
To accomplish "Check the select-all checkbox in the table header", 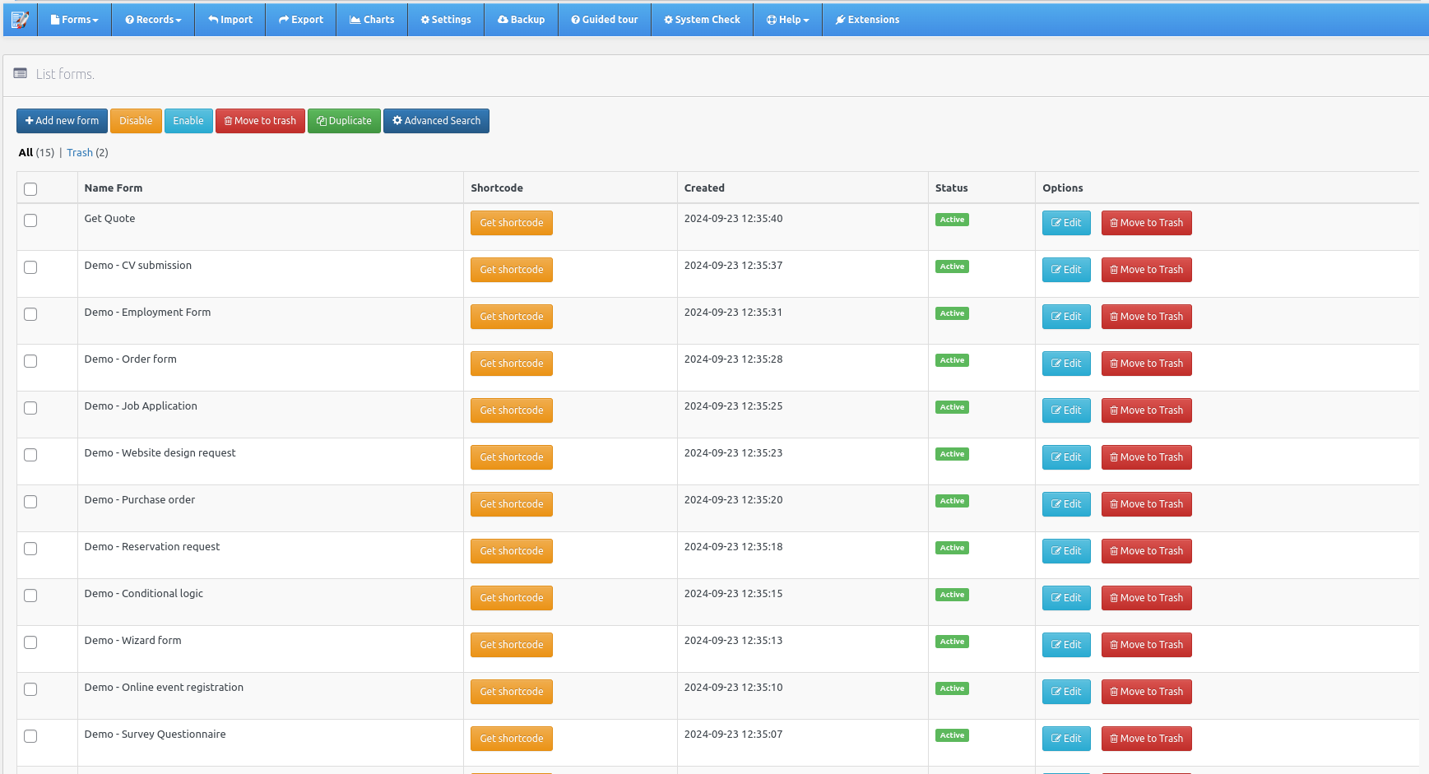I will [x=30, y=189].
